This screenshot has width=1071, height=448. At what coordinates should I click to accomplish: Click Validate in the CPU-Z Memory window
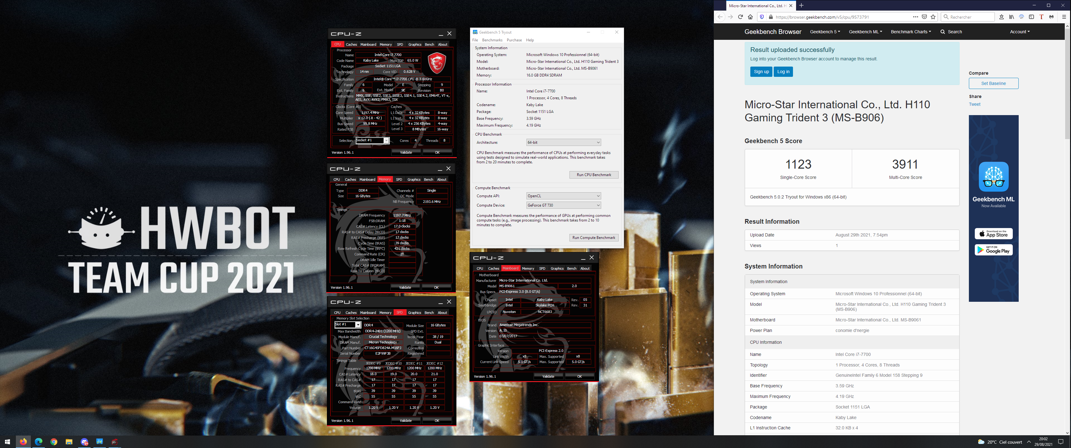point(405,287)
